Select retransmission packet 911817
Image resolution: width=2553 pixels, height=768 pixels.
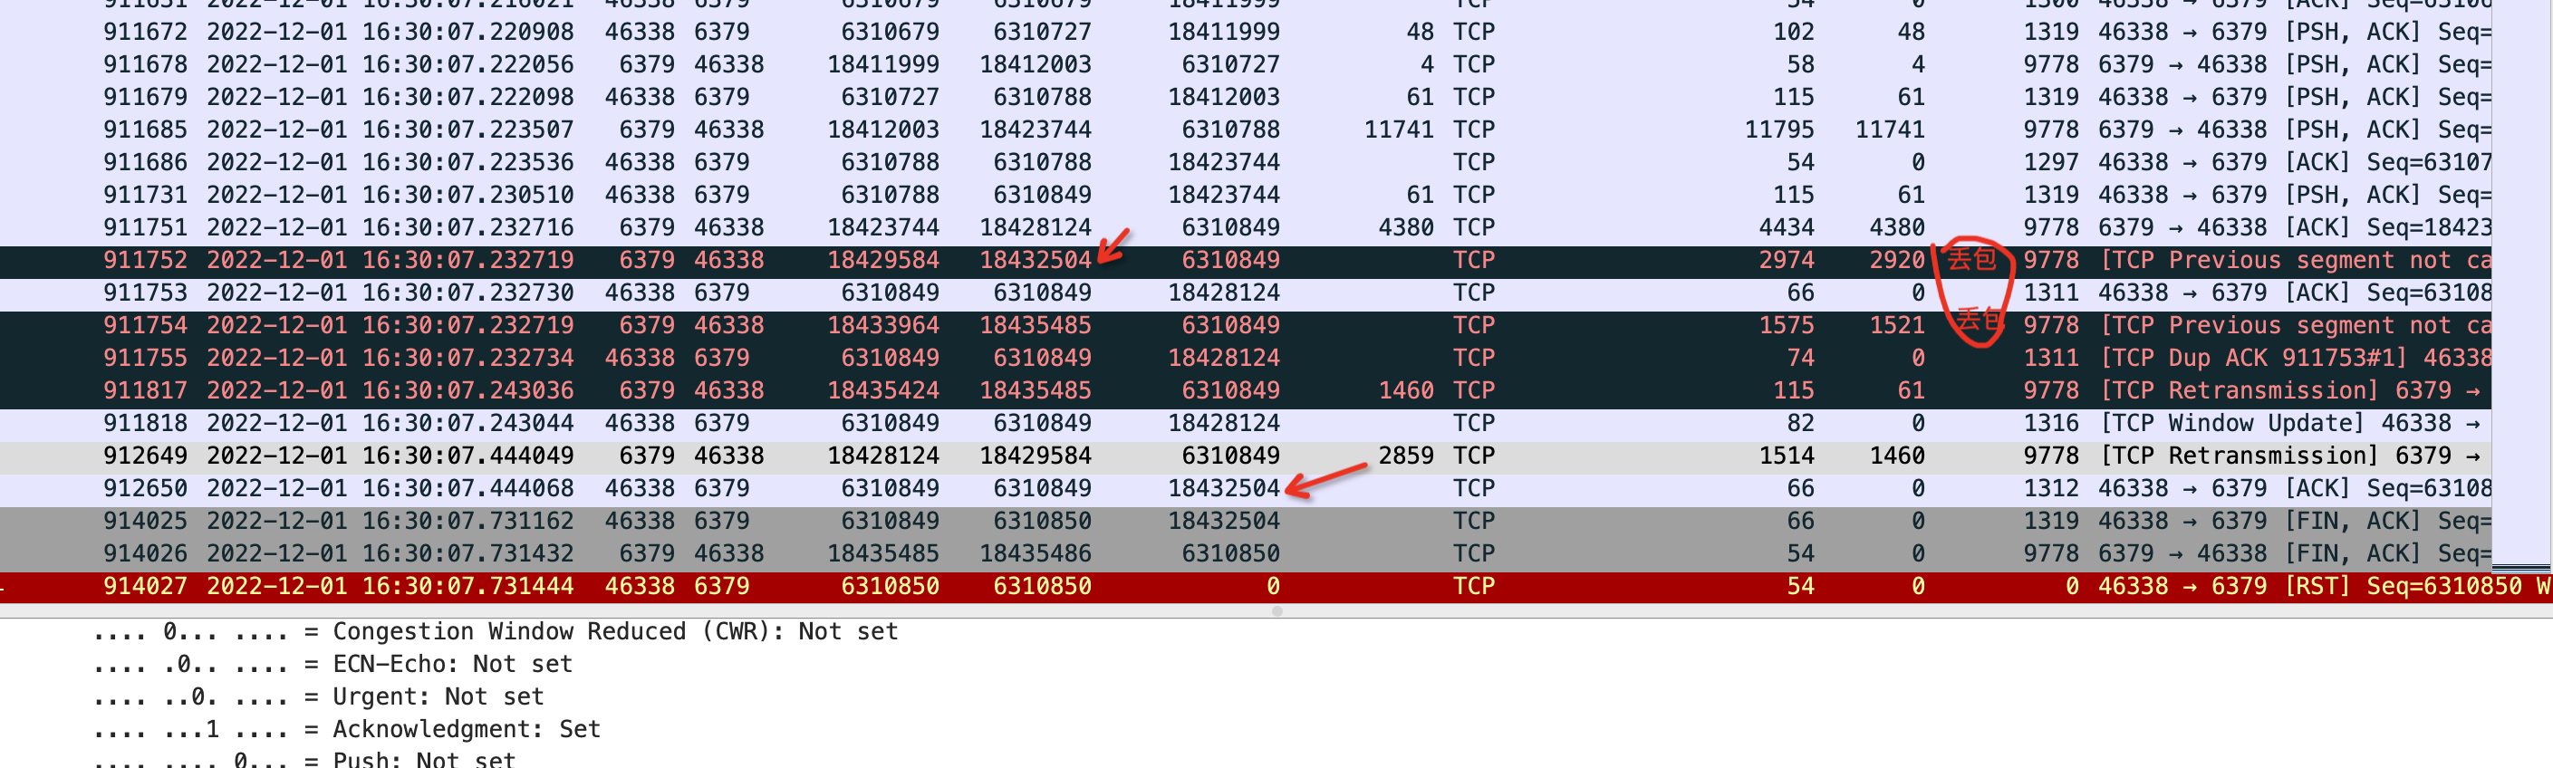tap(1246, 390)
